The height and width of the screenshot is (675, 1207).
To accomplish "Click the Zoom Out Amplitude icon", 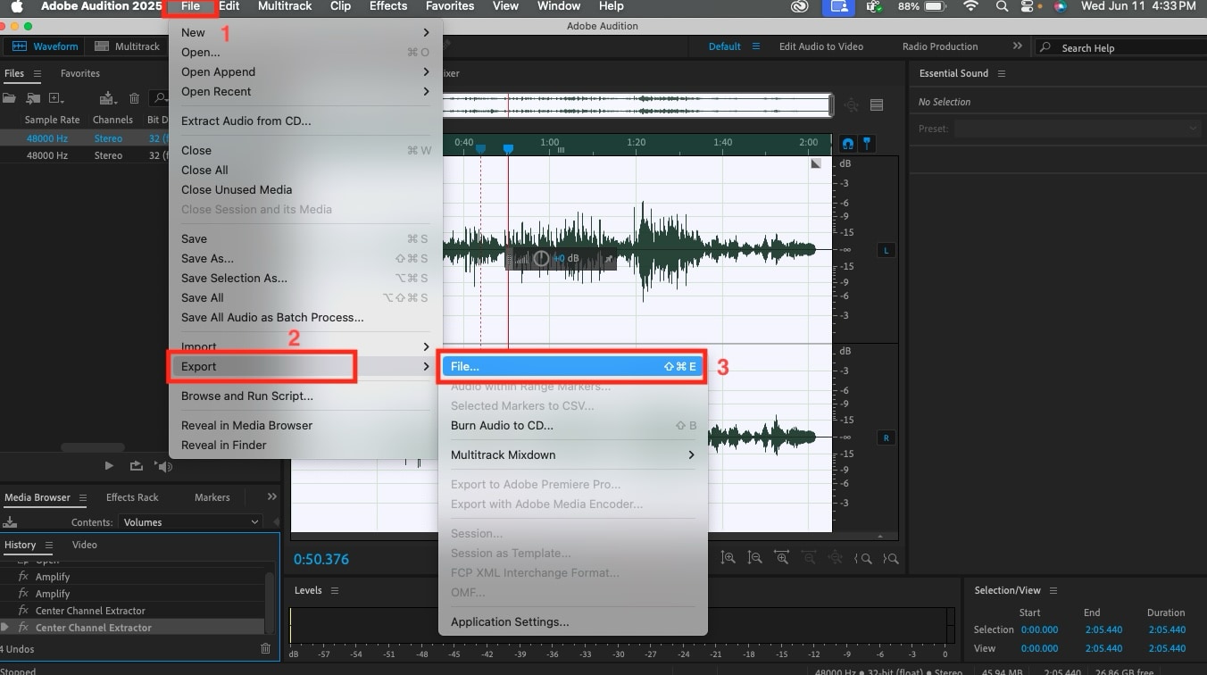I will click(755, 558).
